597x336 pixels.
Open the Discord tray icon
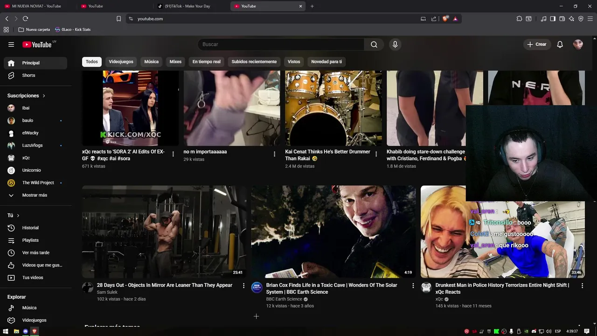[x=534, y=331]
